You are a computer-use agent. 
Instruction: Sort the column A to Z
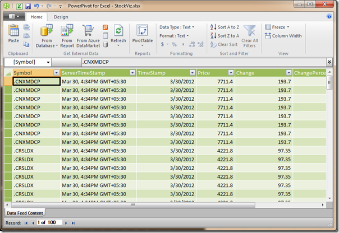[x=224, y=27]
